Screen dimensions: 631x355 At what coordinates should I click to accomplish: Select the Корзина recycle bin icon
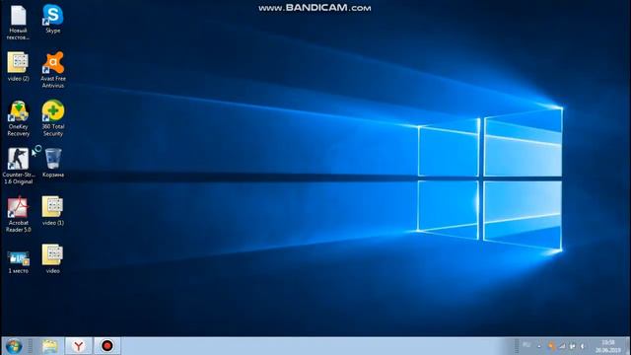53,163
